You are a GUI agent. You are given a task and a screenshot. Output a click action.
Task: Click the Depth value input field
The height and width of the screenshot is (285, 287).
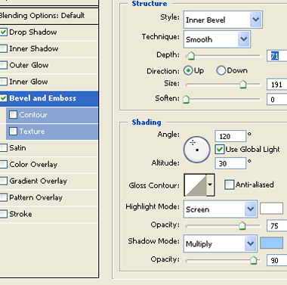point(277,56)
